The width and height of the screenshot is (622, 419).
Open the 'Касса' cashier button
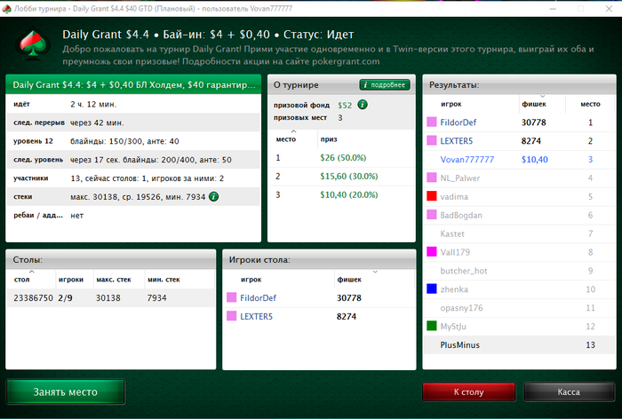point(569,391)
